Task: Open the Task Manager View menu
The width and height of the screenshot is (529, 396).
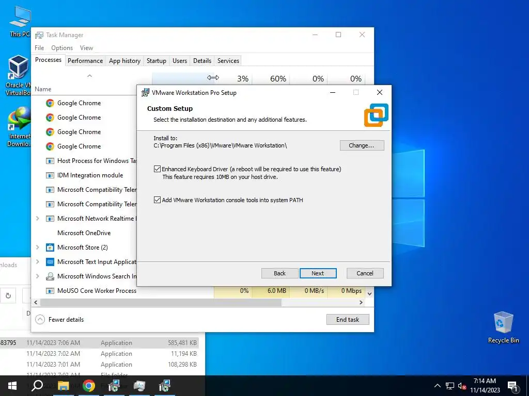Action: (x=86, y=48)
